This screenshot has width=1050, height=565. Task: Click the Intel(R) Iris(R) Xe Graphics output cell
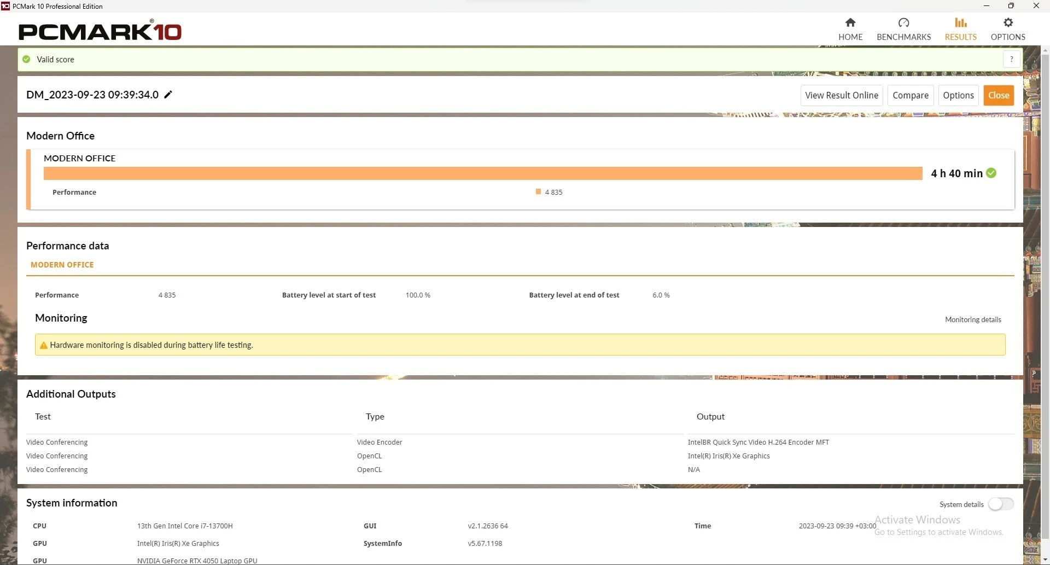[x=728, y=456]
